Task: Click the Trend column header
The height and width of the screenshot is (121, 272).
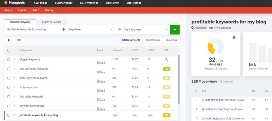Action: [x=100, y=50]
